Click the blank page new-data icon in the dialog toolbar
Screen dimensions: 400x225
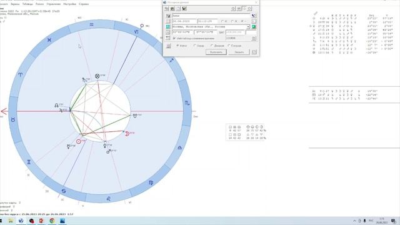pyautogui.click(x=178, y=8)
